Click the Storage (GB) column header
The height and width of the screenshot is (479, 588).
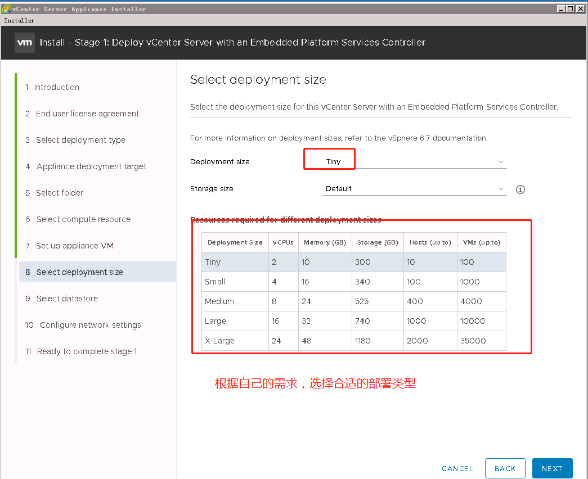click(x=378, y=242)
